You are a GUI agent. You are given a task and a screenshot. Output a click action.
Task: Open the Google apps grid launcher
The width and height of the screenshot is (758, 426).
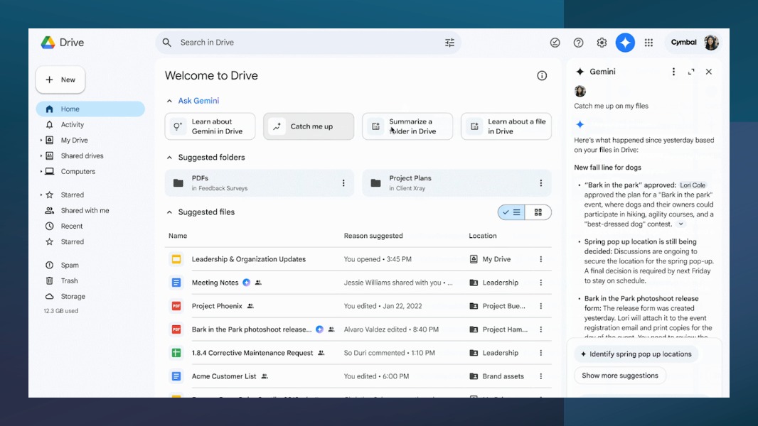[648, 43]
